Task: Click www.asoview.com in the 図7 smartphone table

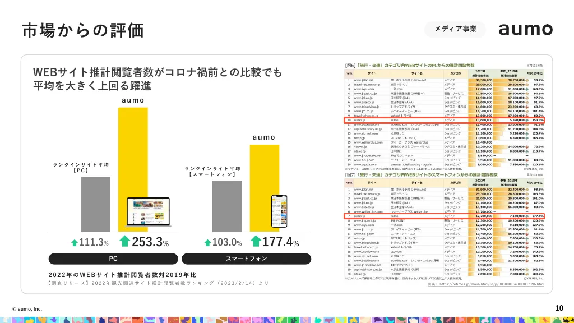Action: tap(365, 252)
